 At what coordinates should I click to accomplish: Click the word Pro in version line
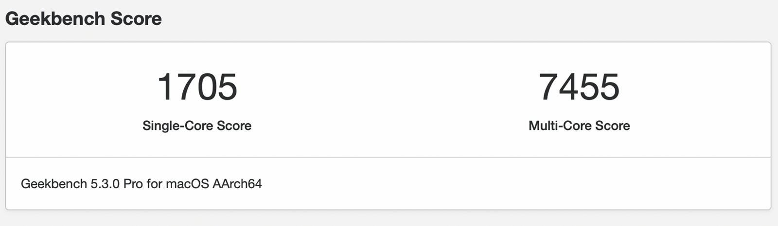click(133, 184)
